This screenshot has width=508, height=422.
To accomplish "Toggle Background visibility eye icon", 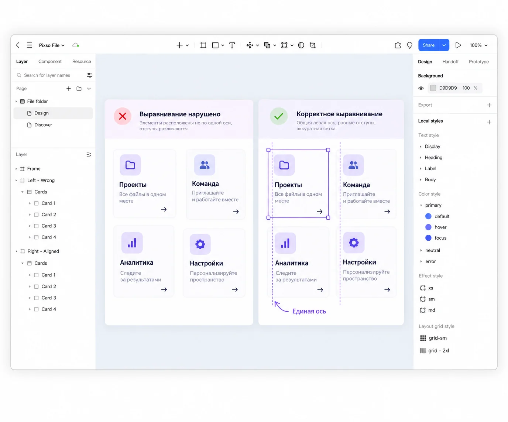I will [x=421, y=88].
